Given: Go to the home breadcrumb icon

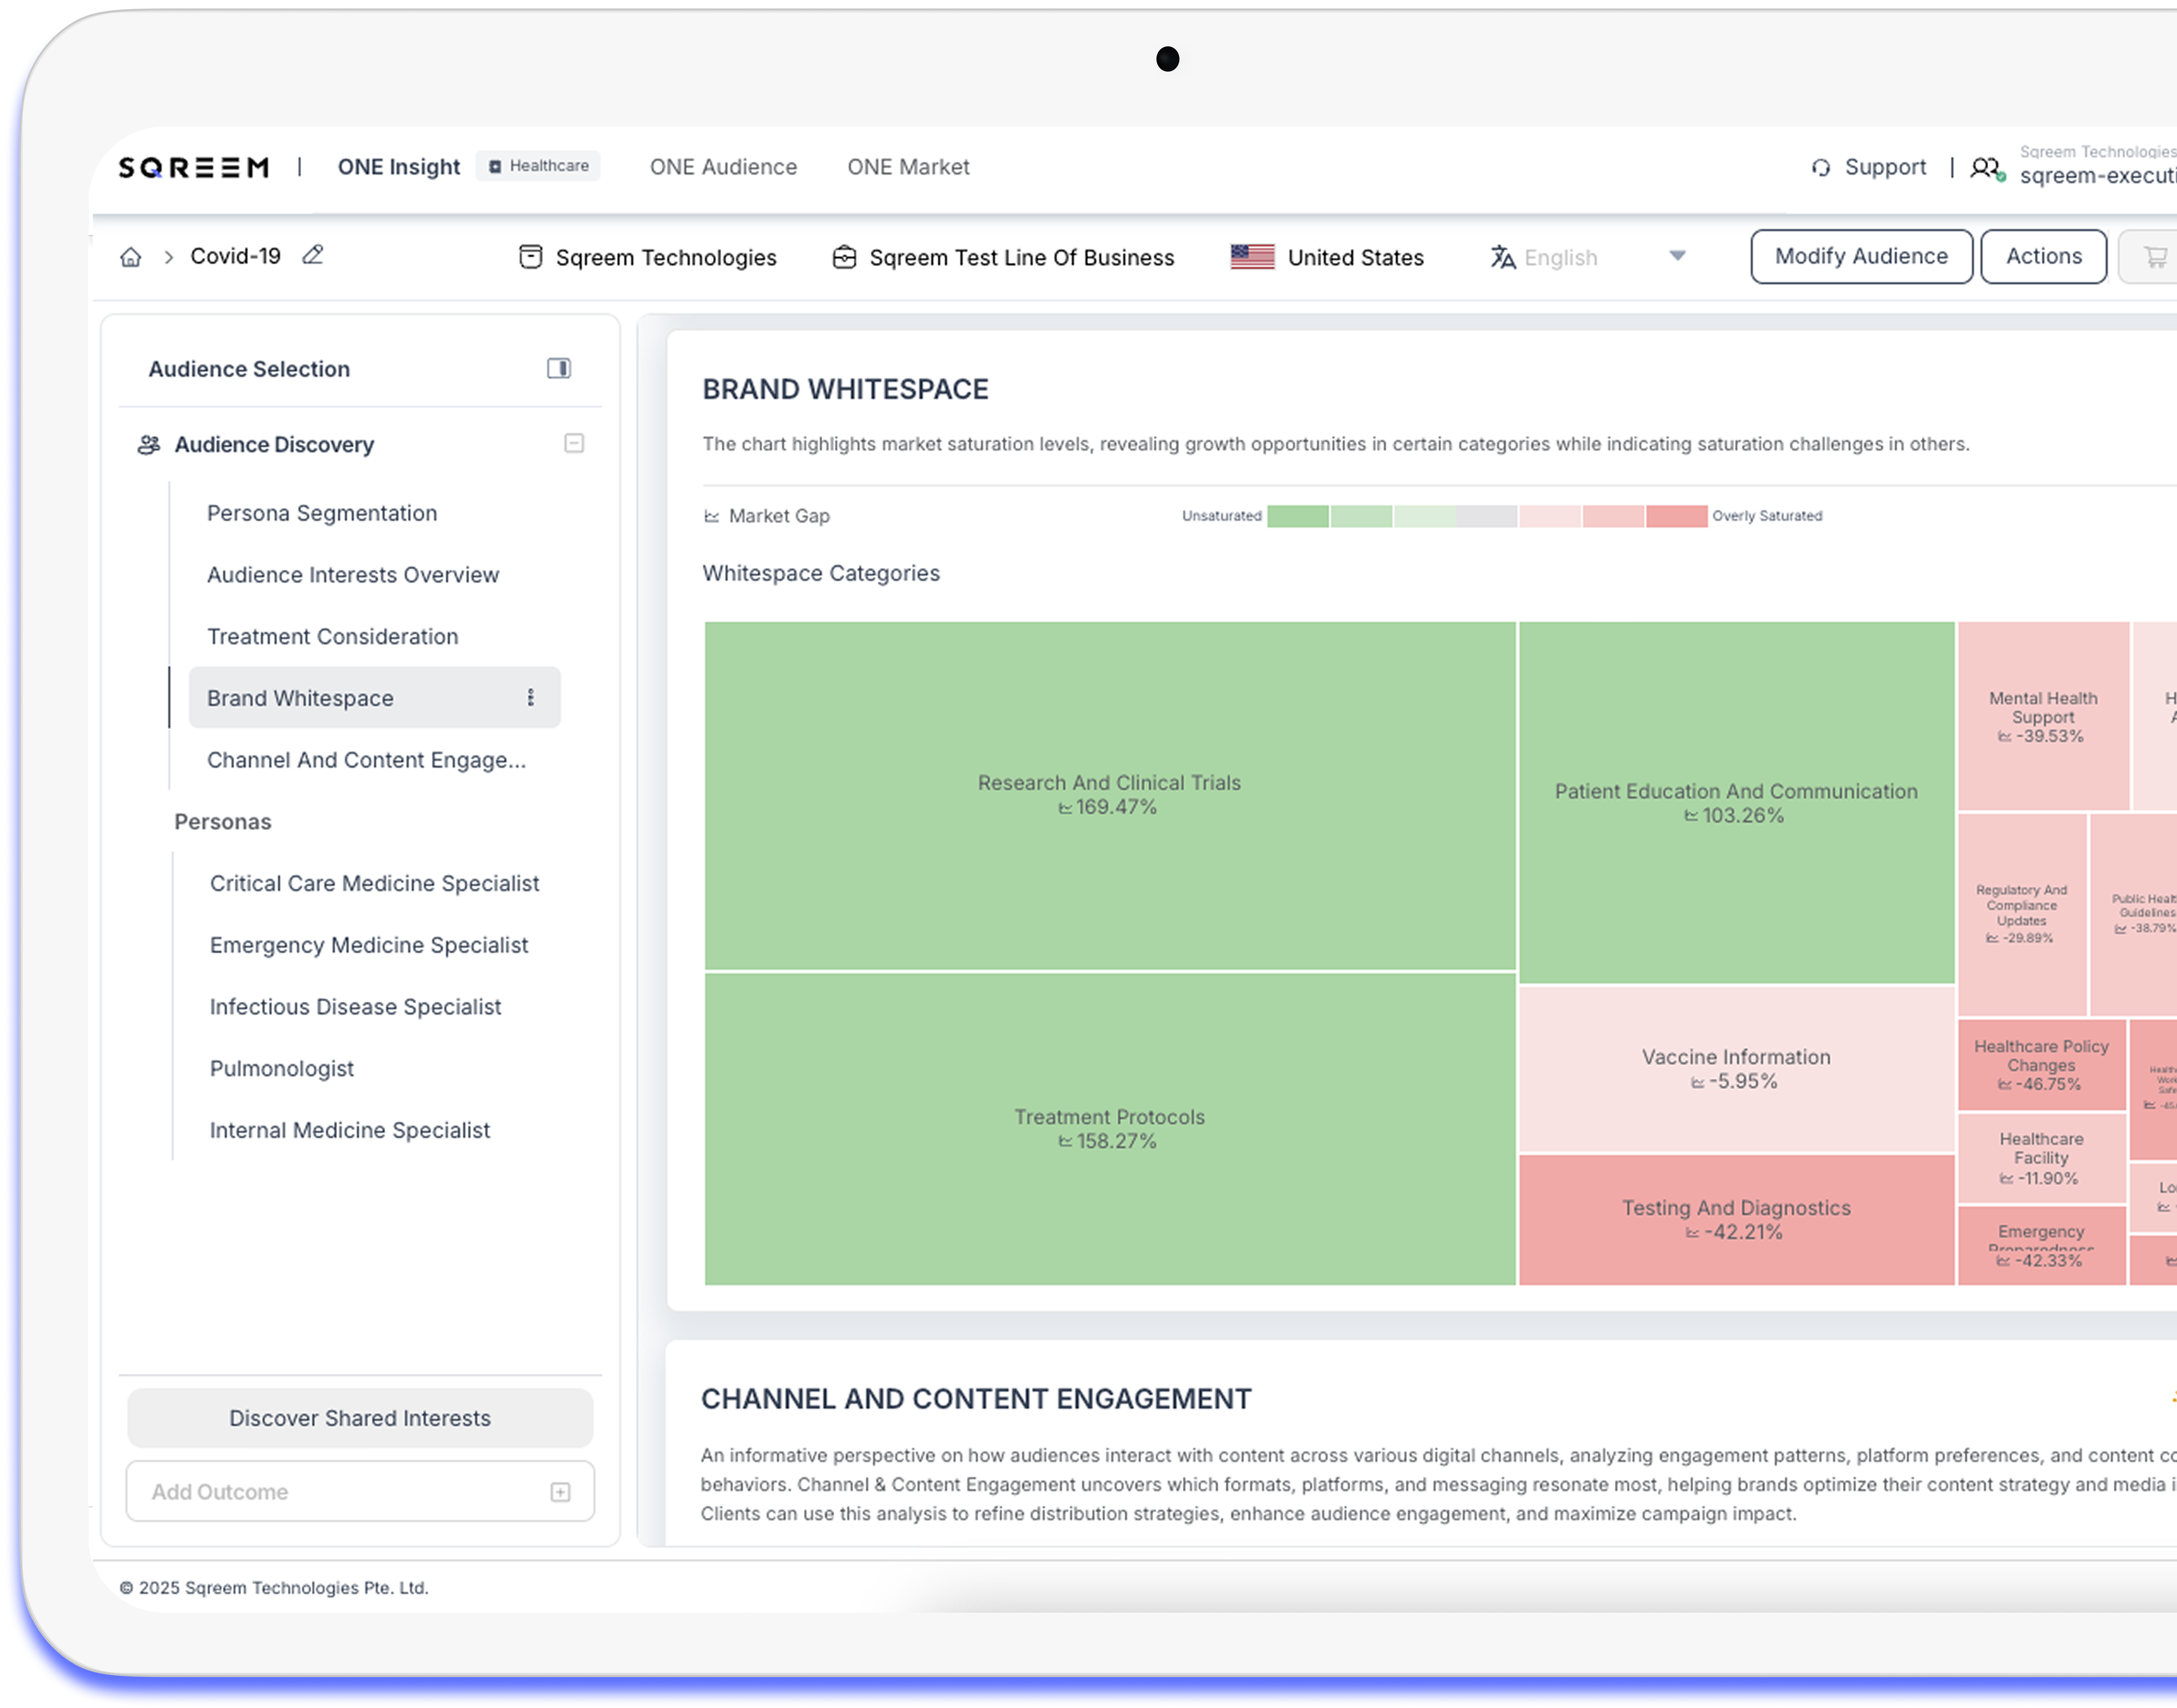Looking at the screenshot, I should (x=131, y=257).
